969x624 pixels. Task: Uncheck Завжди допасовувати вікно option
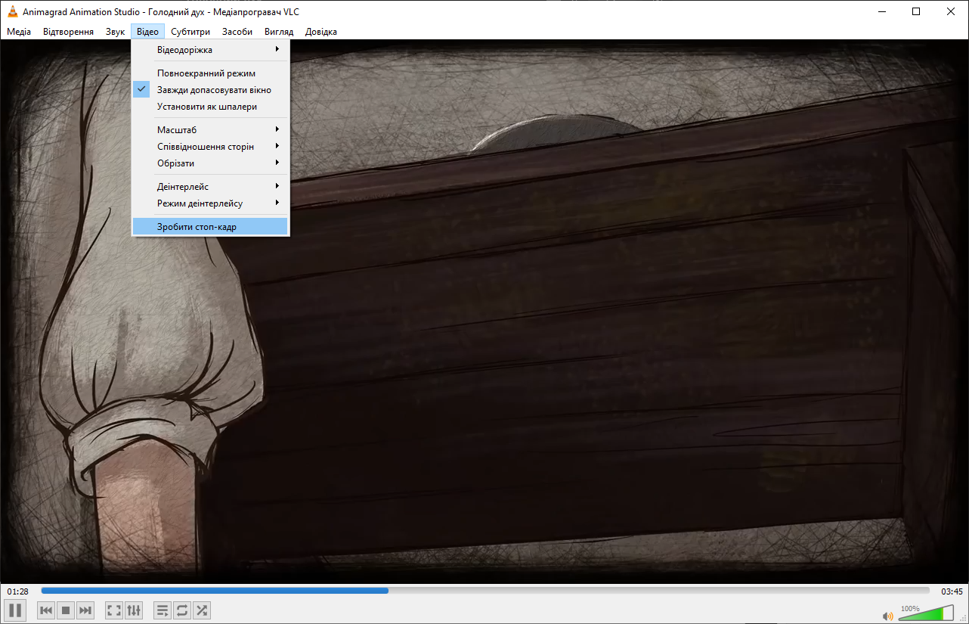tap(210, 90)
